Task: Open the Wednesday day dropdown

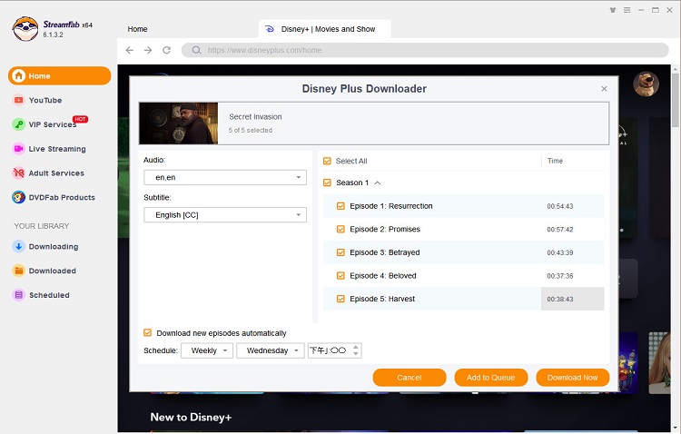Action: tap(271, 350)
